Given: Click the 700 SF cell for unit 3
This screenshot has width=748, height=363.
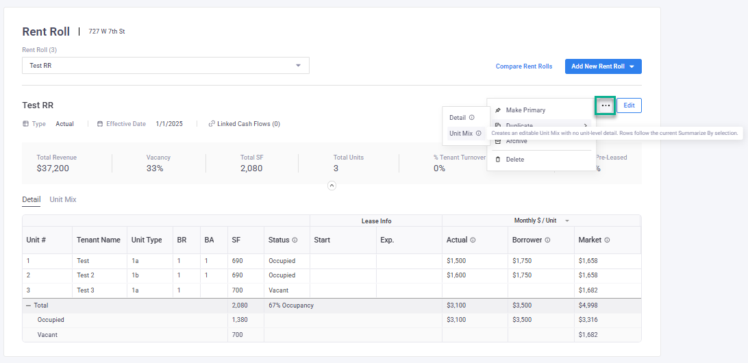Looking at the screenshot, I should (246, 290).
